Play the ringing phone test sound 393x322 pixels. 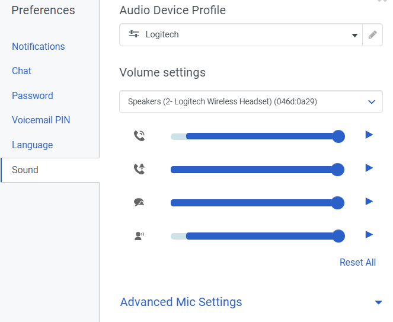coord(369,135)
